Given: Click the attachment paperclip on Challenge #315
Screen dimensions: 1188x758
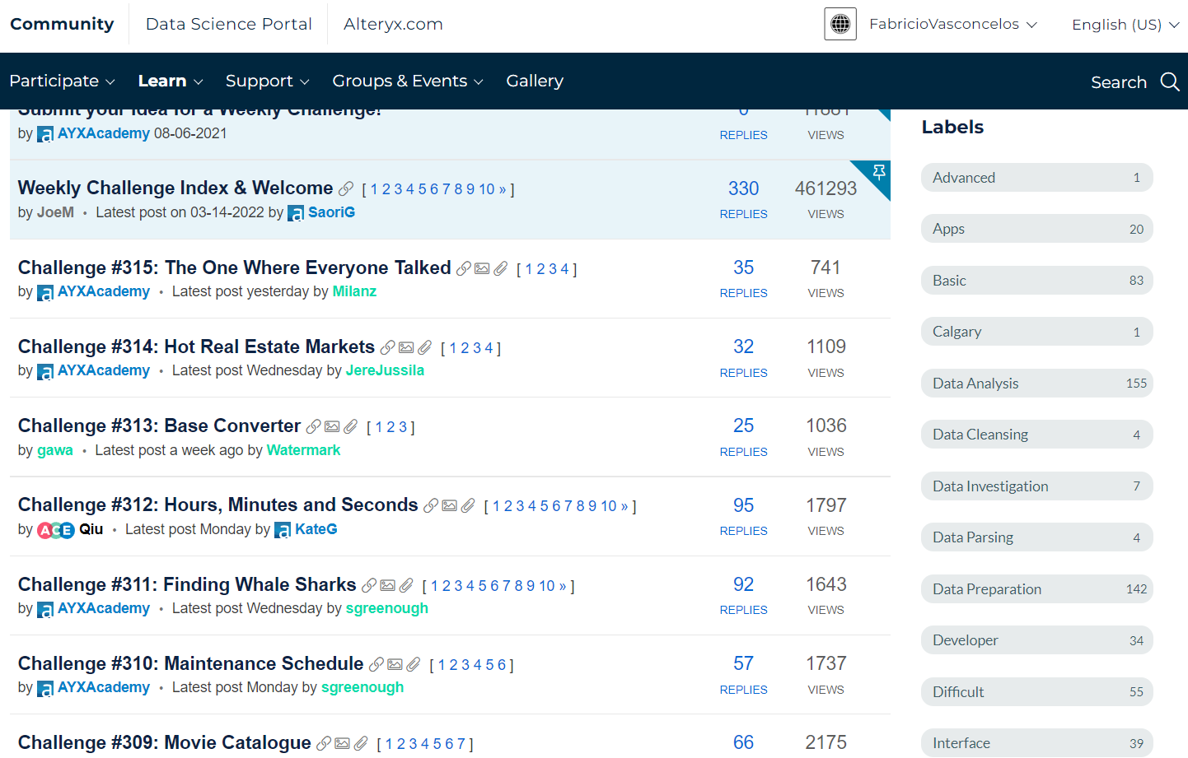Looking at the screenshot, I should (500, 268).
